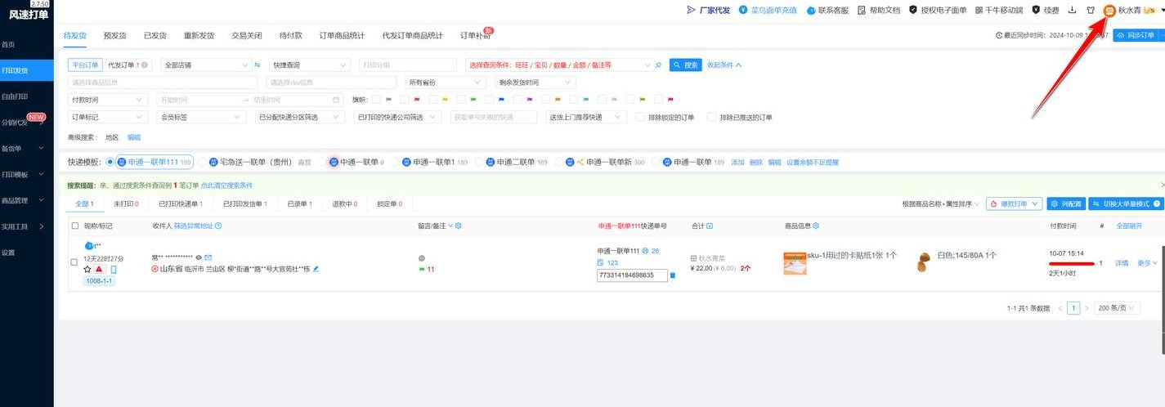1165x407 pixels.
Task: Open 付款时间 dropdown
Action: tap(106, 100)
